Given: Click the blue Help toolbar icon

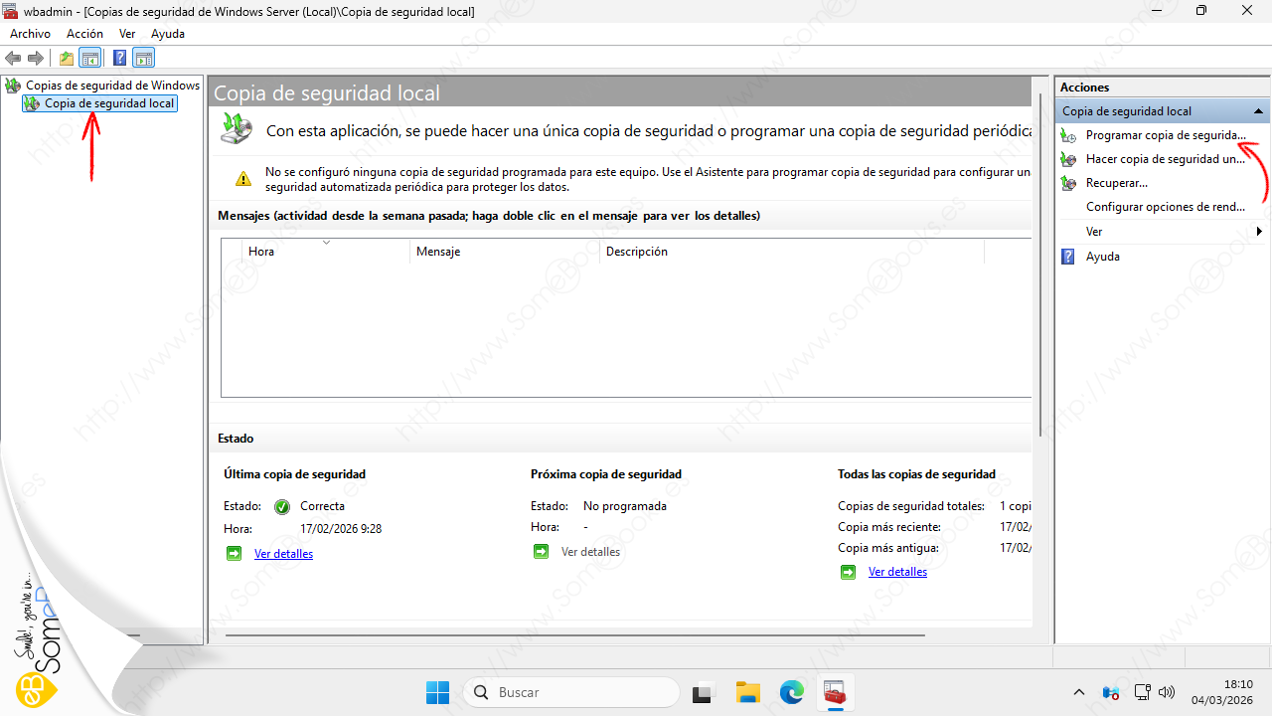Looking at the screenshot, I should 119,58.
